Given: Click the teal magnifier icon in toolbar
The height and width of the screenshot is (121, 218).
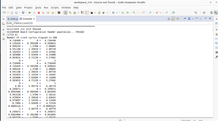Looking at the screenshot, I should 150,13.
